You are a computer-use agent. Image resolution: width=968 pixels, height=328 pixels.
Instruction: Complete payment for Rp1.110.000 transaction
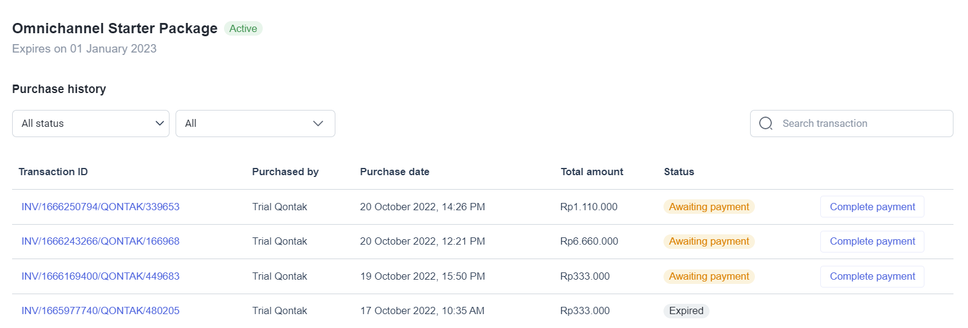(x=872, y=207)
